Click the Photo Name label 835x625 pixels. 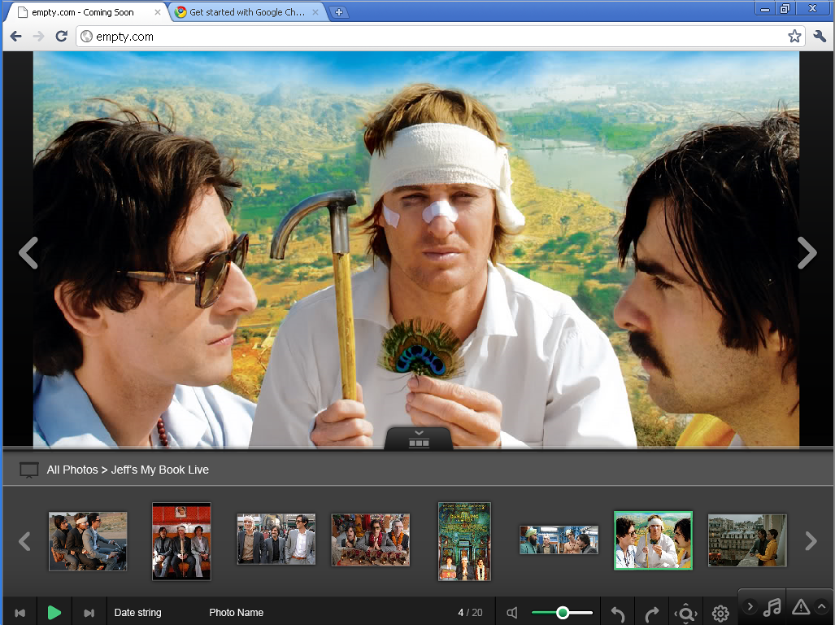[237, 613]
